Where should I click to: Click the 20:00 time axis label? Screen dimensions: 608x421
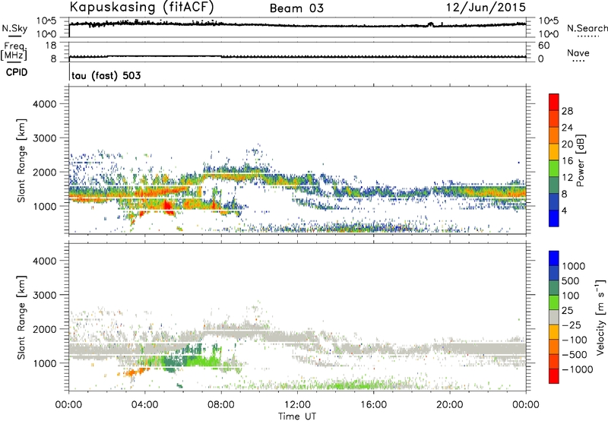pos(450,405)
